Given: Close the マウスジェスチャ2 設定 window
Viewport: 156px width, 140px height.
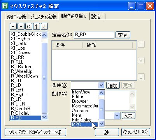Looking at the screenshot, I should [x=150, y=6].
